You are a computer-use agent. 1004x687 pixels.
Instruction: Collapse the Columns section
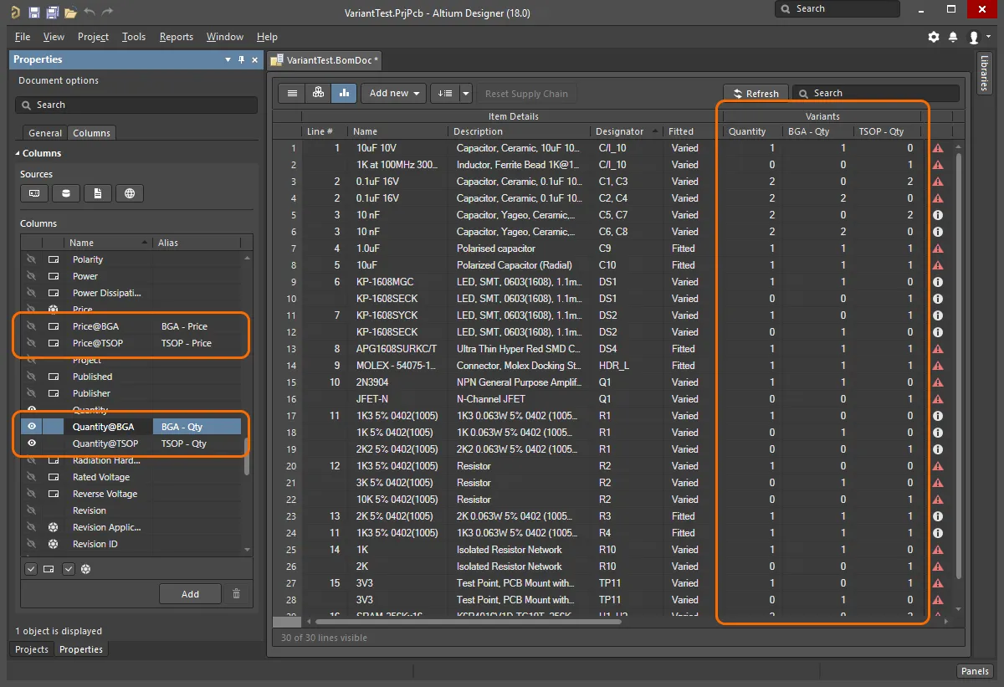18,153
